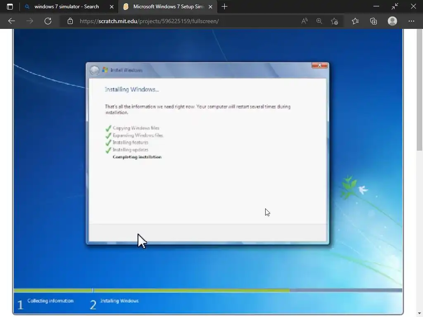Image resolution: width=423 pixels, height=317 pixels.
Task: Click the Windows flag icon in dialog title
Action: tap(105, 70)
